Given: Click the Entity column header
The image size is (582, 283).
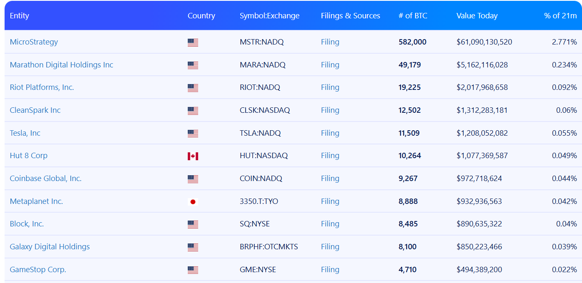Looking at the screenshot, I should 20,16.
